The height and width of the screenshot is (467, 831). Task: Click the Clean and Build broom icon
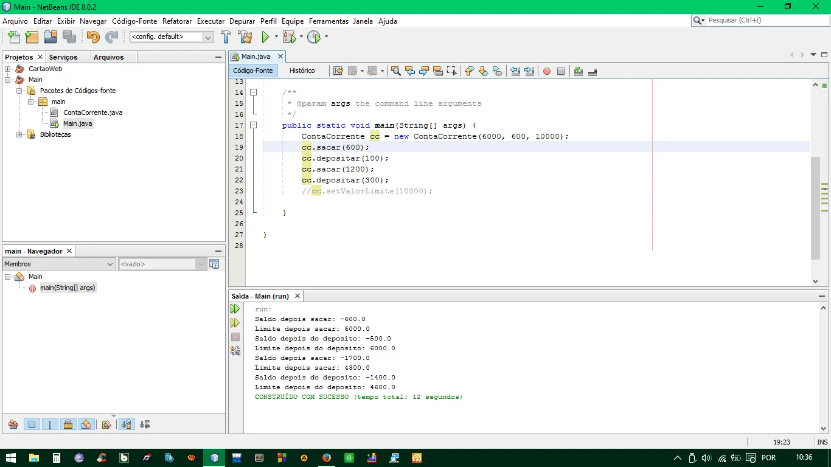(x=245, y=37)
